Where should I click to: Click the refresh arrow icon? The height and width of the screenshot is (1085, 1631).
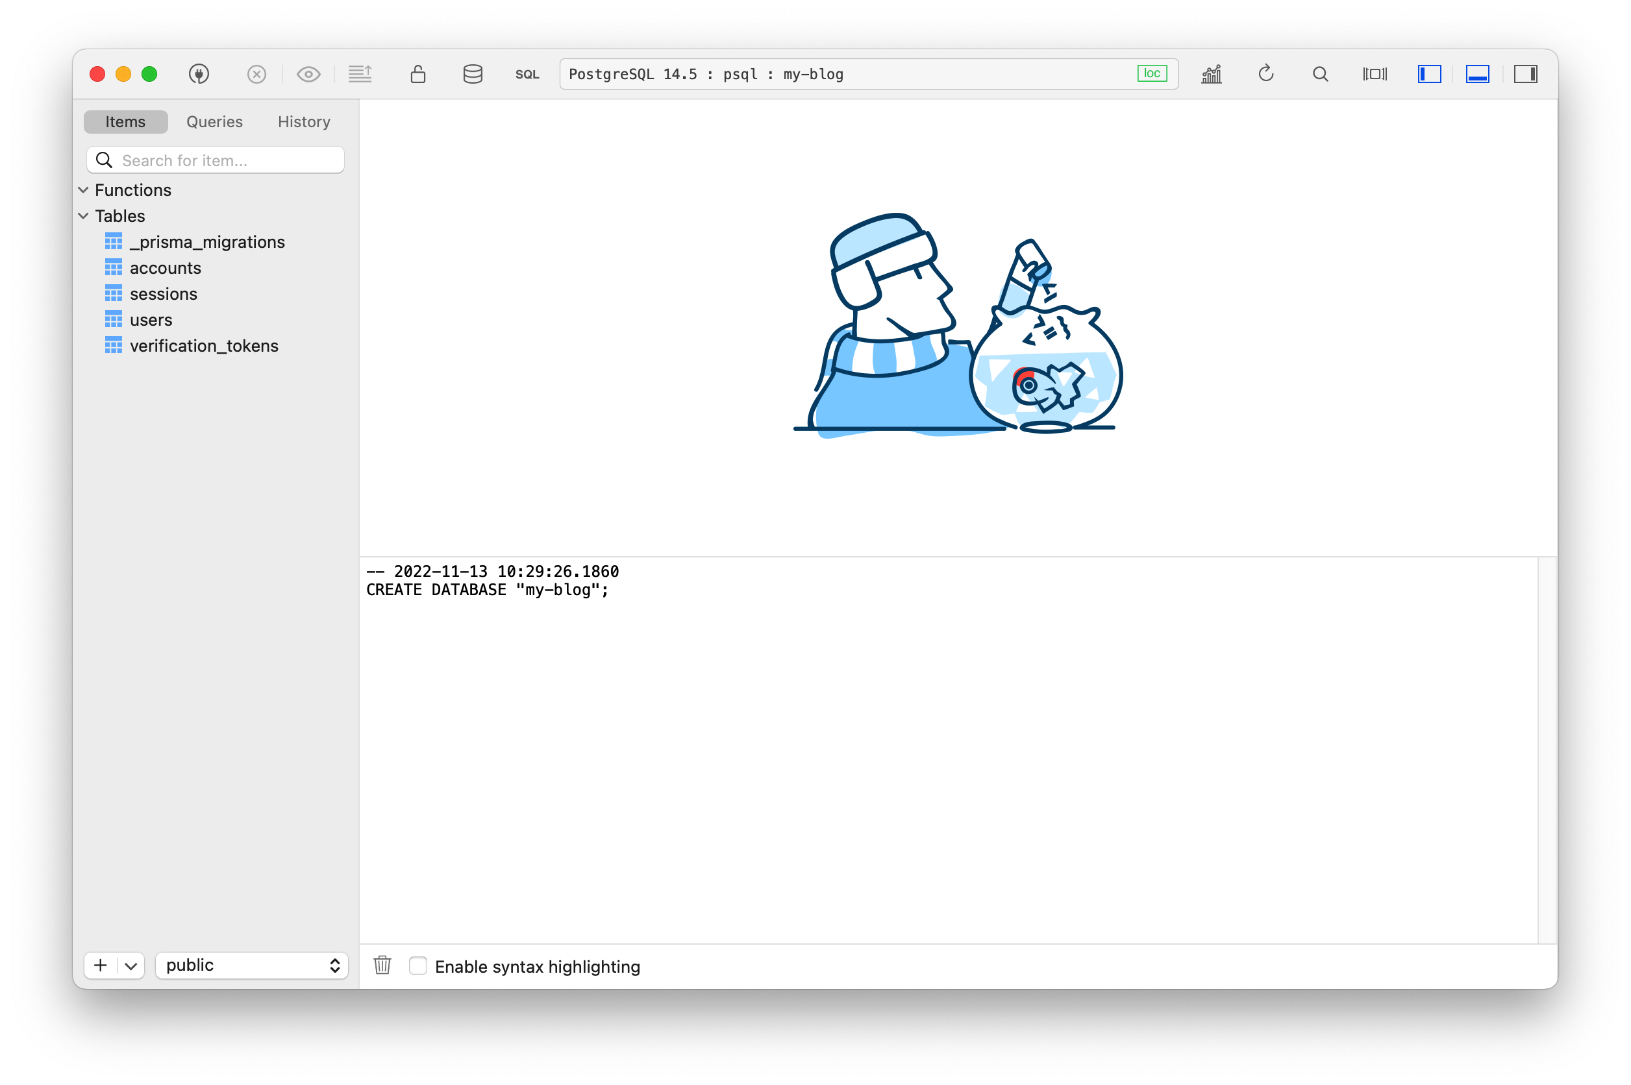(x=1265, y=73)
